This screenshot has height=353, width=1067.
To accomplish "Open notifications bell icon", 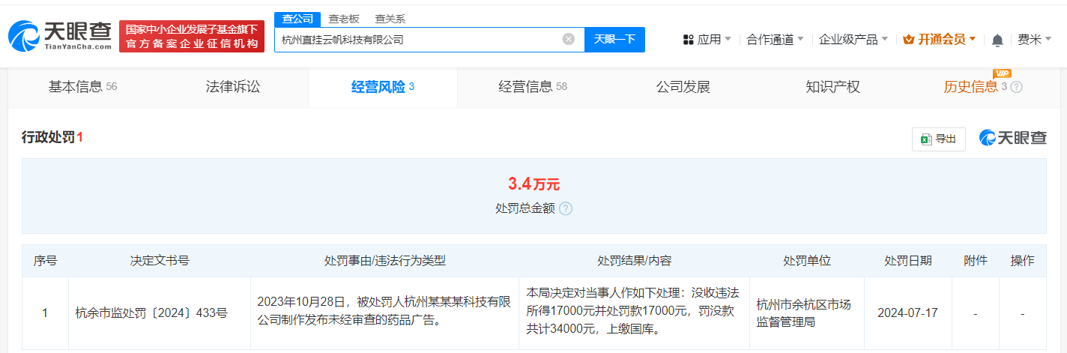I will (x=997, y=40).
